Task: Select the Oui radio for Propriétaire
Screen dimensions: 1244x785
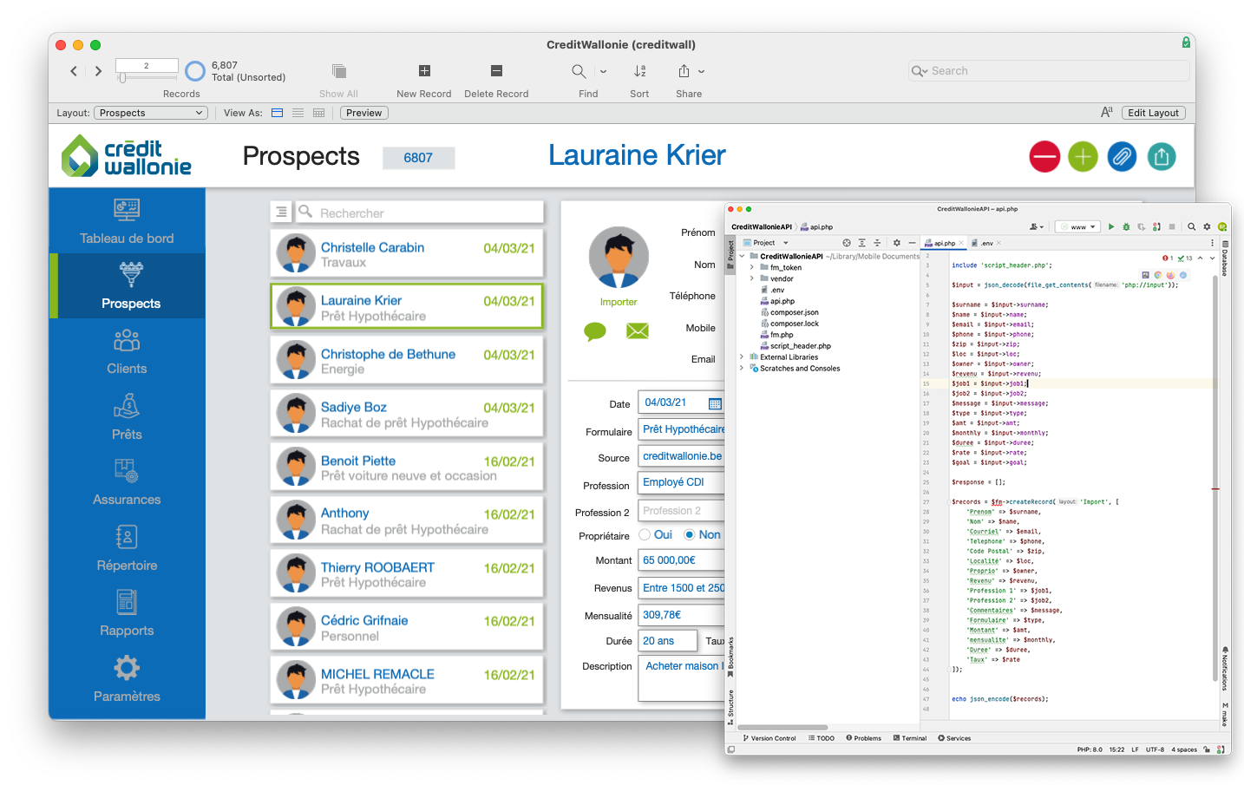Action: 645,534
